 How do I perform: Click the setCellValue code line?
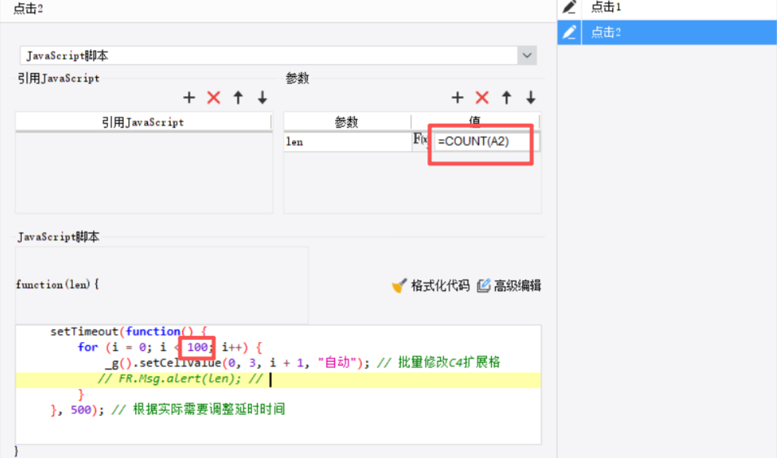[303, 363]
